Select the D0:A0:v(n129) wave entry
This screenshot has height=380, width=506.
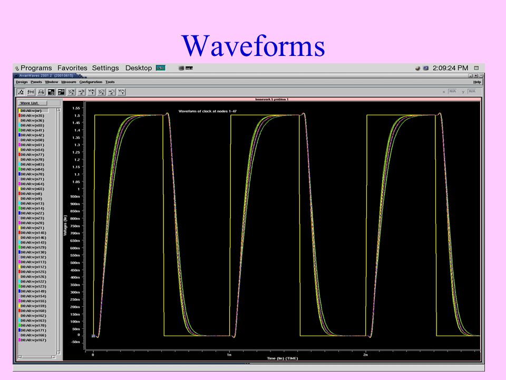point(33,247)
